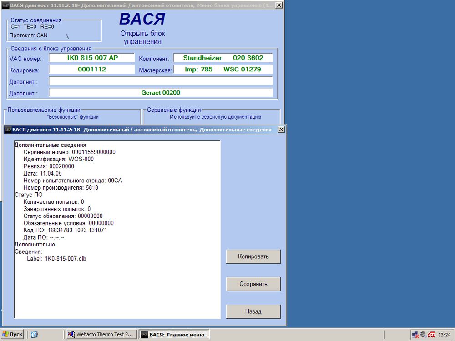This screenshot has width=455, height=341.
Task: Click the Количество попыток: 0 line
Action: [54, 202]
